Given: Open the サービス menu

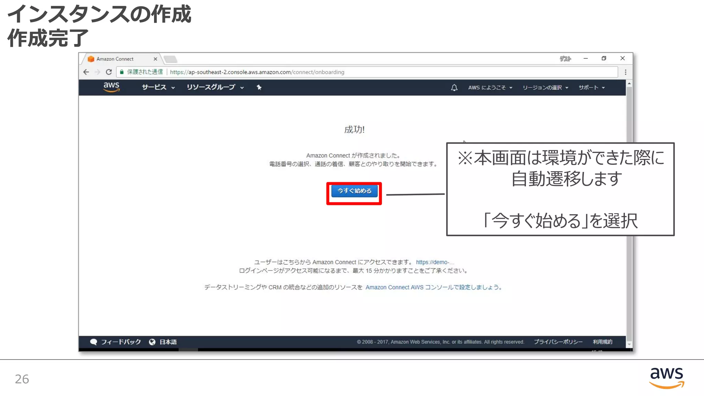Looking at the screenshot, I should coord(158,87).
